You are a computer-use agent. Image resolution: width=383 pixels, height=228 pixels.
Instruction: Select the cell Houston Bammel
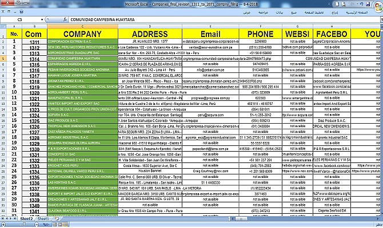[x=150, y=171]
